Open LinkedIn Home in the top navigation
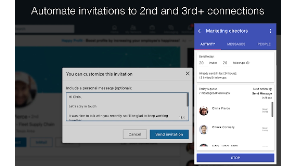The width and height of the screenshot is (296, 166). pyautogui.click(x=114, y=29)
